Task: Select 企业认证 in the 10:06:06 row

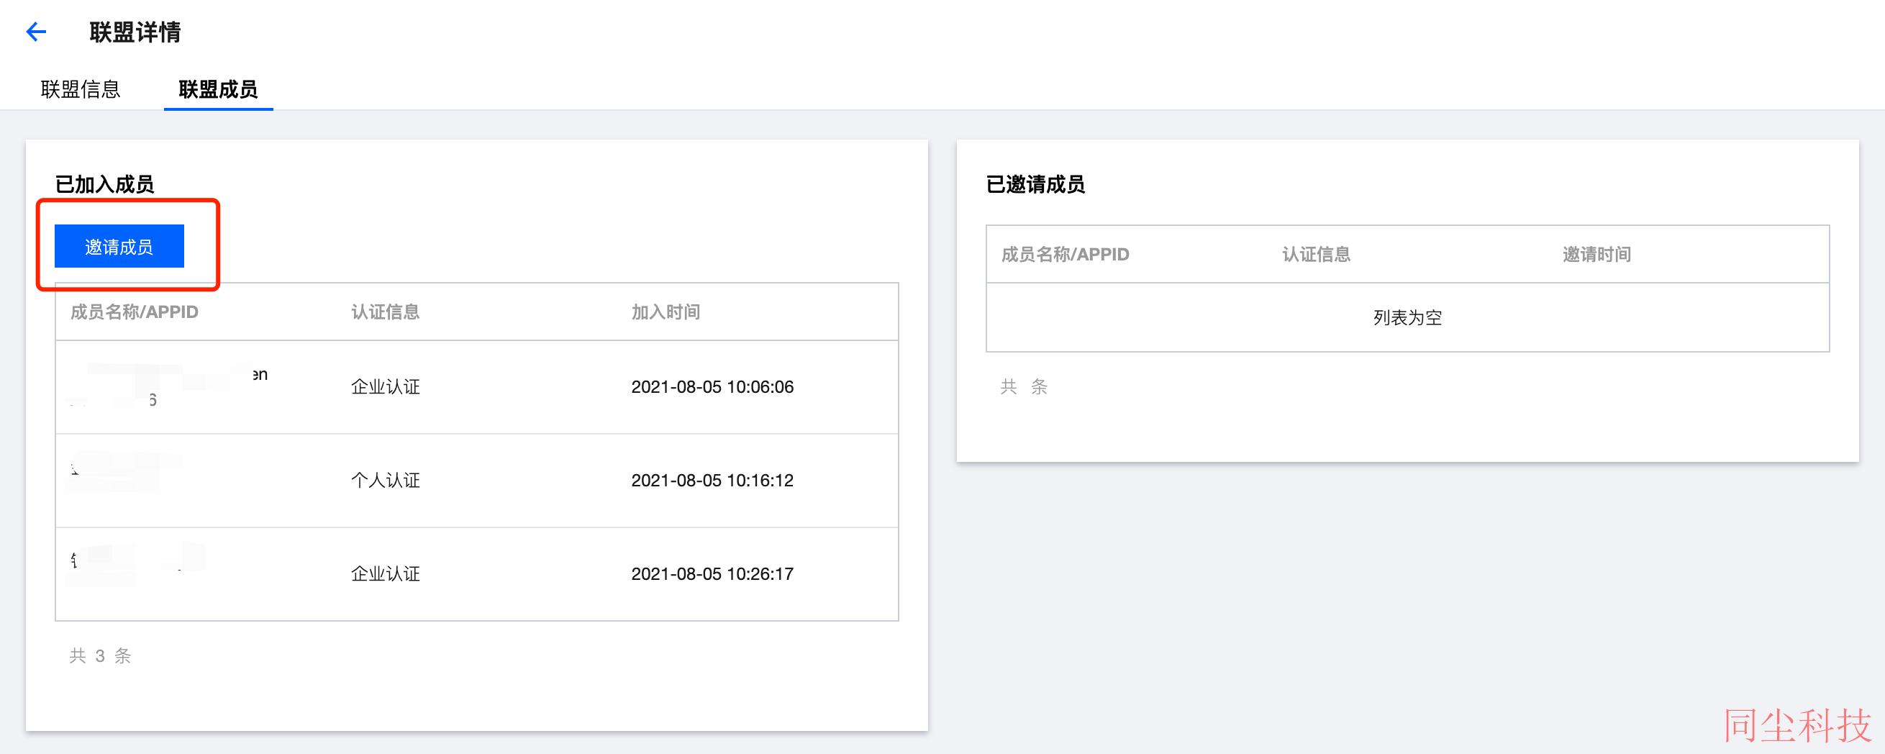Action: (386, 386)
